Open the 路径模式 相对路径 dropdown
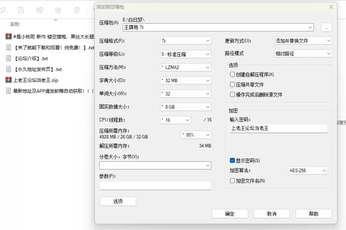 tap(303, 54)
